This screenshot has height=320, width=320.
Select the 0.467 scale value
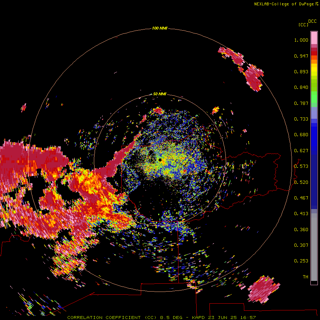[301, 198]
